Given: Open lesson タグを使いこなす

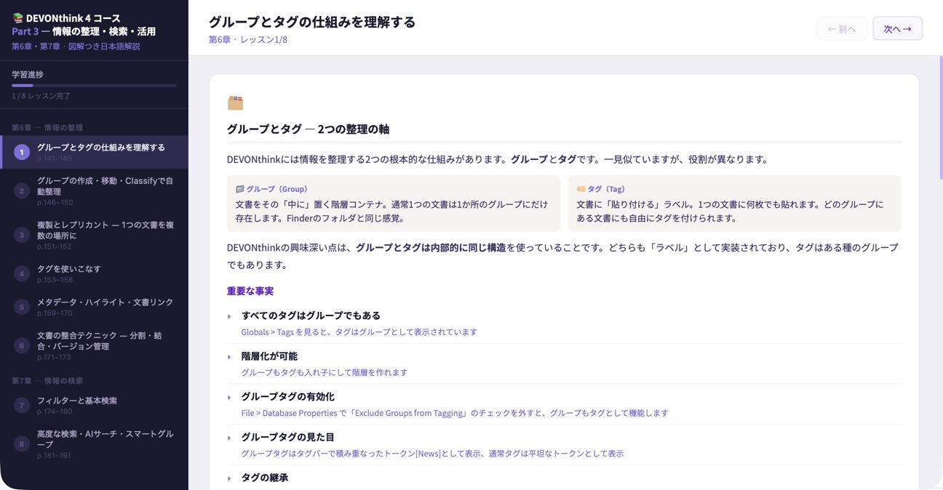Looking at the screenshot, I should pos(69,269).
